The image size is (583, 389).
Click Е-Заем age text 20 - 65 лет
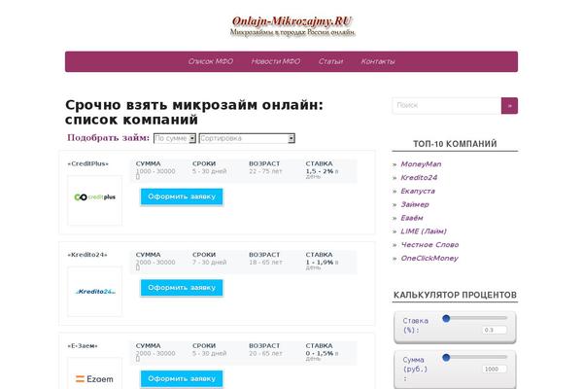[x=265, y=353]
